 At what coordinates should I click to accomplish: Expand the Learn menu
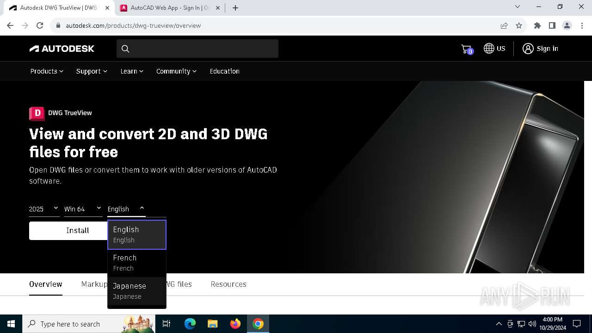click(x=132, y=71)
